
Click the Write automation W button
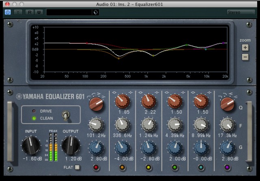coord(39,12)
